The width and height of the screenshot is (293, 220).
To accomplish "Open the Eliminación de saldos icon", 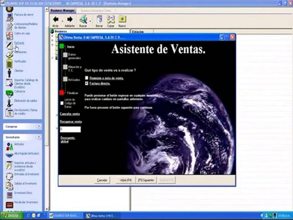I will pos(9,103).
